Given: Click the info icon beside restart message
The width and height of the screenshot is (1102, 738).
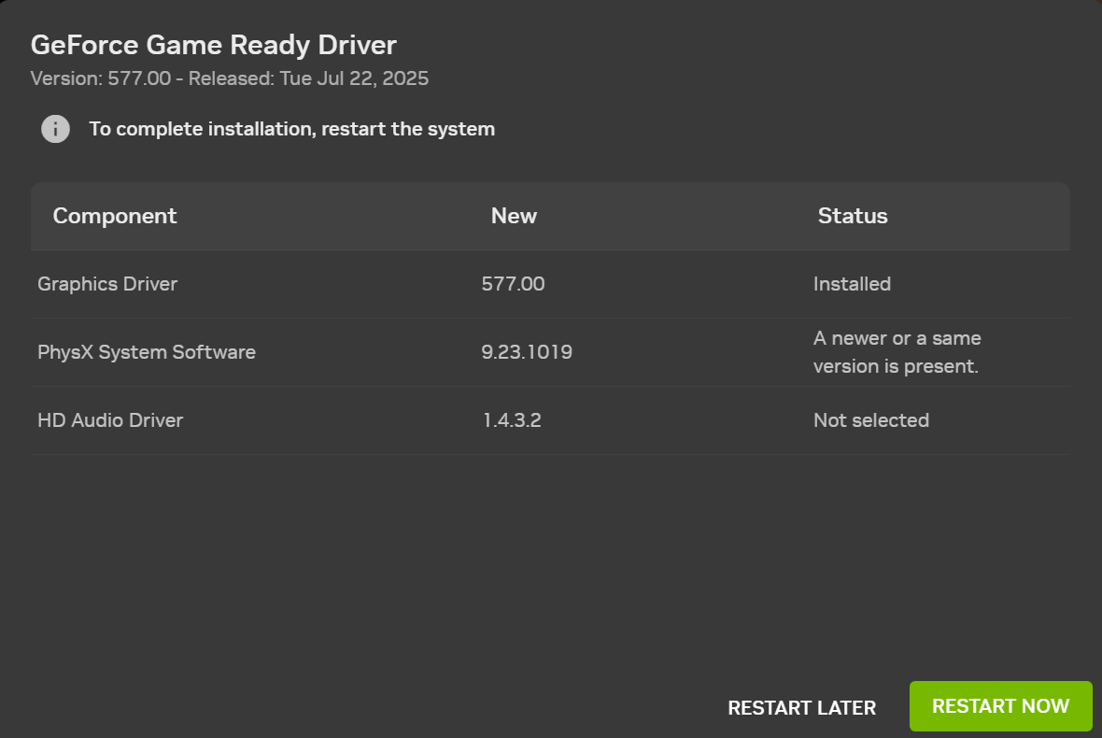Looking at the screenshot, I should [x=55, y=129].
